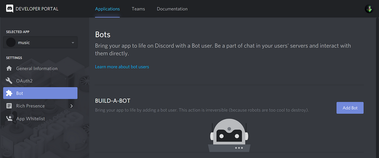Switch to the Applications tab
Screen dimensions: 379x158
(x=107, y=9)
